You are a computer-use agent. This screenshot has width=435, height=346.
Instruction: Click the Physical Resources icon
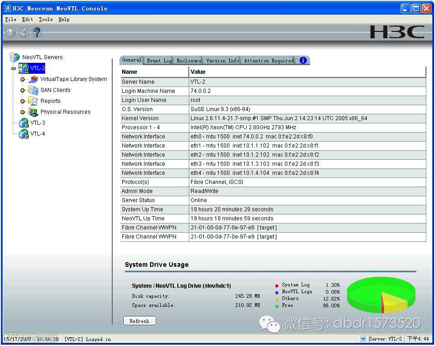pos(33,112)
